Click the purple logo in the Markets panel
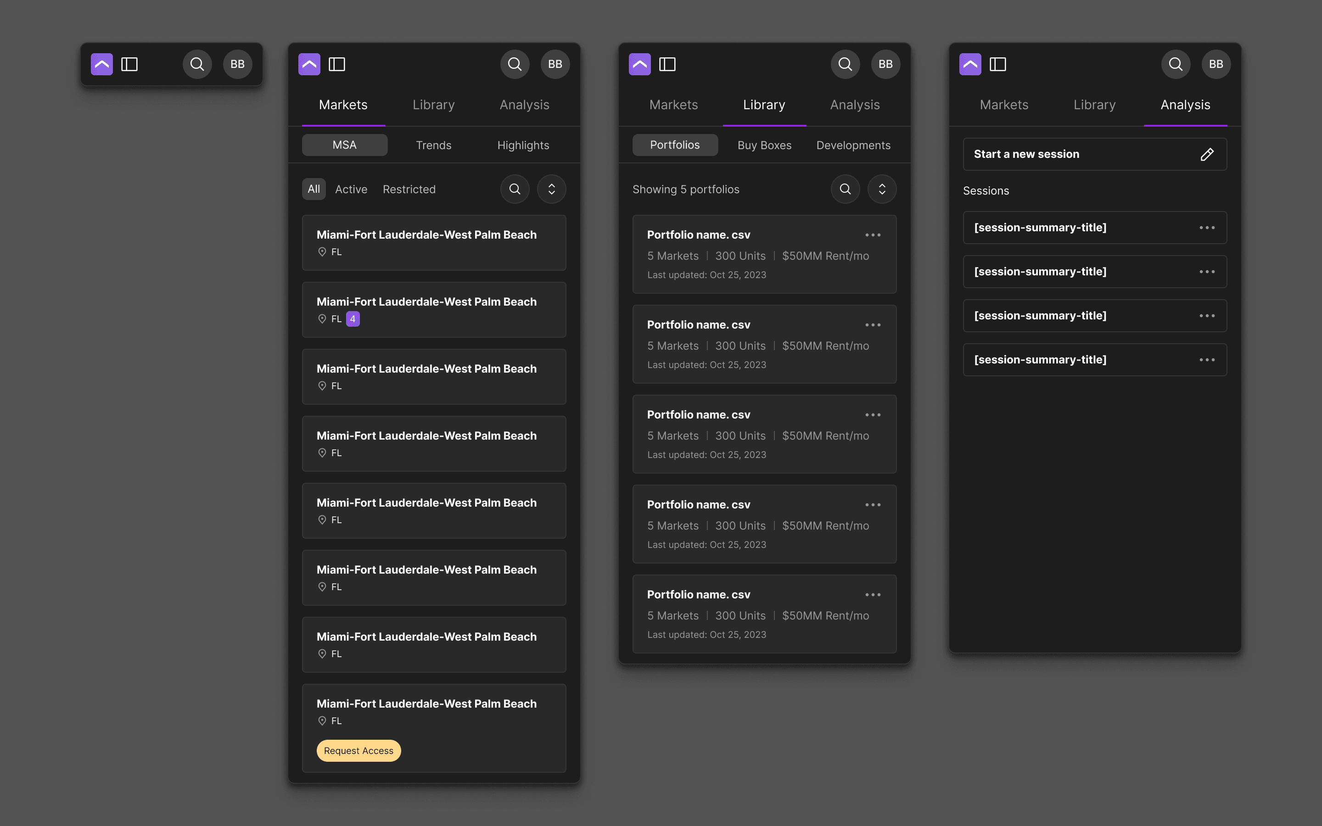1322x826 pixels. pyautogui.click(x=309, y=64)
